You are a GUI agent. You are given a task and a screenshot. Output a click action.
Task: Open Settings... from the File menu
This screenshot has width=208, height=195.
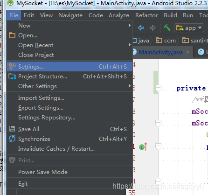69,67
